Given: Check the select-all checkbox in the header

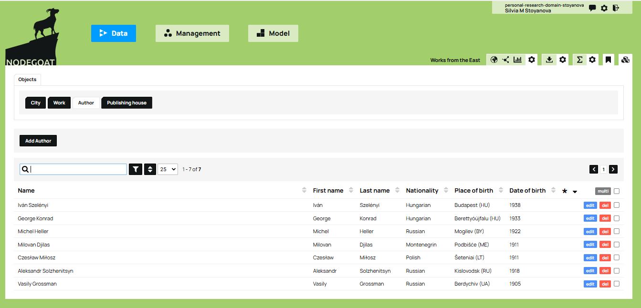Looking at the screenshot, I should (x=617, y=191).
